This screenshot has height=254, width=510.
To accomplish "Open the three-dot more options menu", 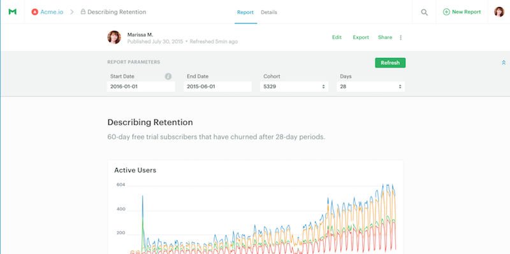I will pos(401,38).
